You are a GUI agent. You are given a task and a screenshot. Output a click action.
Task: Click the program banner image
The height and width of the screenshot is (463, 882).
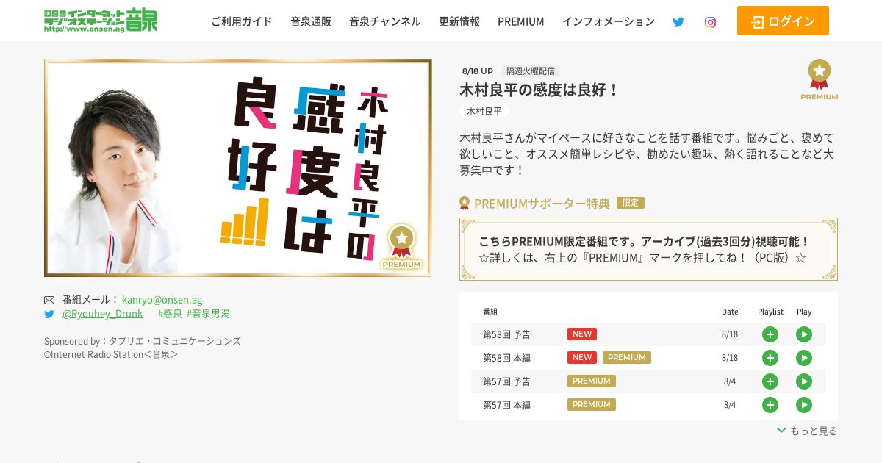click(x=238, y=168)
